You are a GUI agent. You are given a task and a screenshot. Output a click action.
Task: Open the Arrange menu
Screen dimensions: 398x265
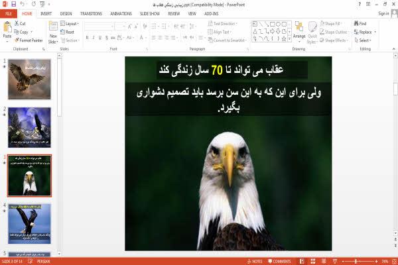click(299, 31)
